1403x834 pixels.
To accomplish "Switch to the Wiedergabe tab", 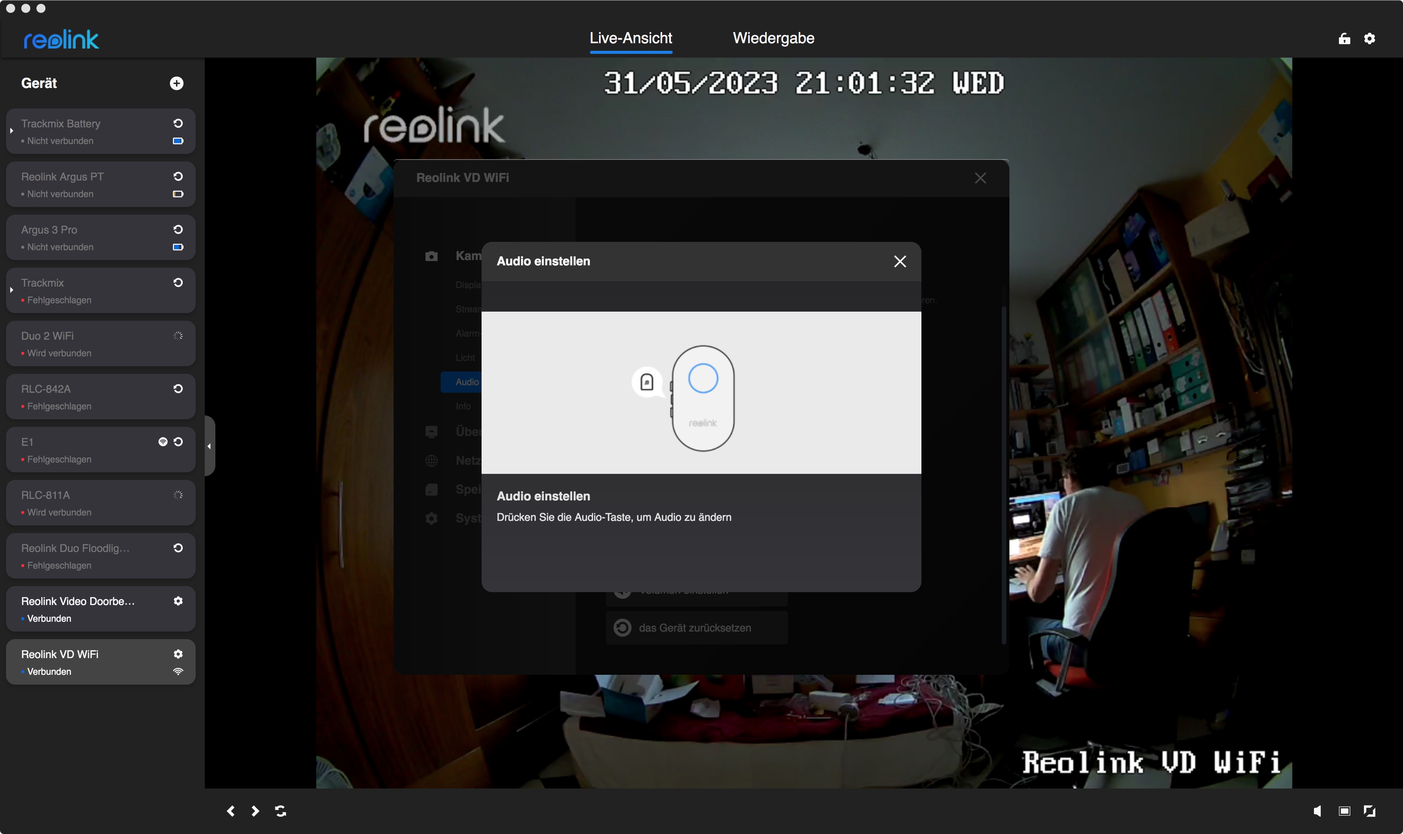I will (x=773, y=38).
